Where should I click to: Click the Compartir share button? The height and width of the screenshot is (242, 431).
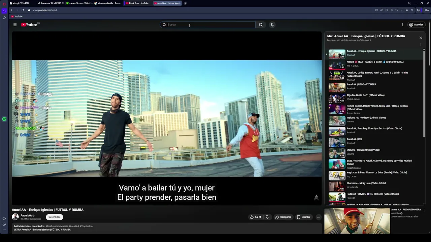tap(283, 217)
